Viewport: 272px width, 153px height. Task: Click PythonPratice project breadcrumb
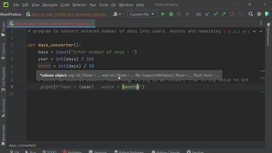click(10, 14)
